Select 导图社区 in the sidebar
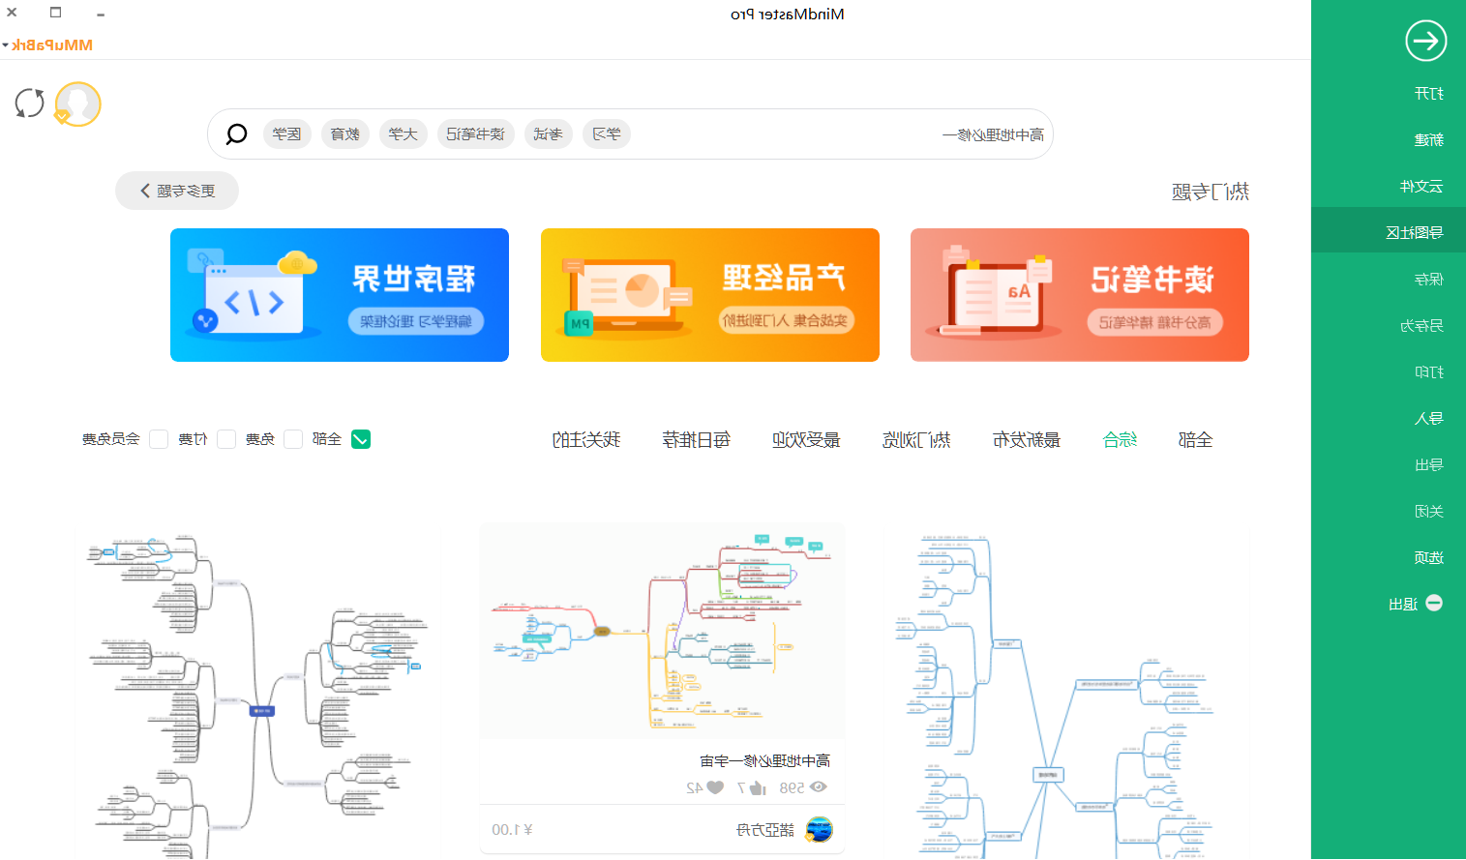 1389,232
